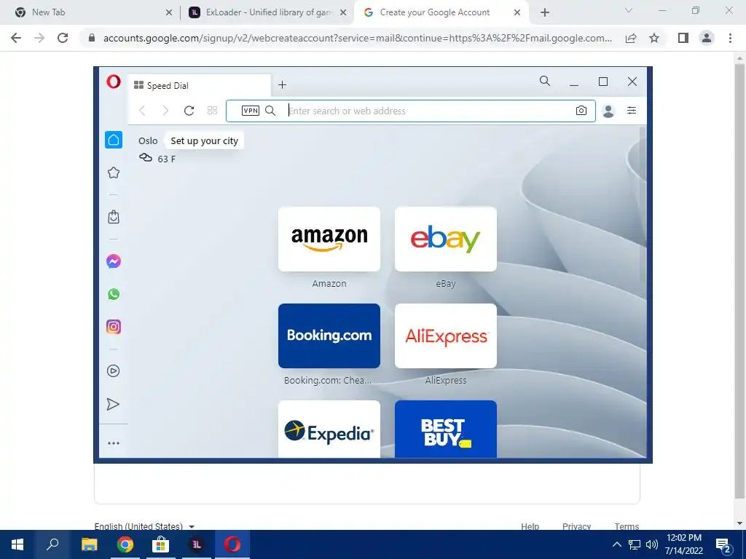Open Opera's send (Flow) sidebar icon
The image size is (746, 559).
pos(113,404)
